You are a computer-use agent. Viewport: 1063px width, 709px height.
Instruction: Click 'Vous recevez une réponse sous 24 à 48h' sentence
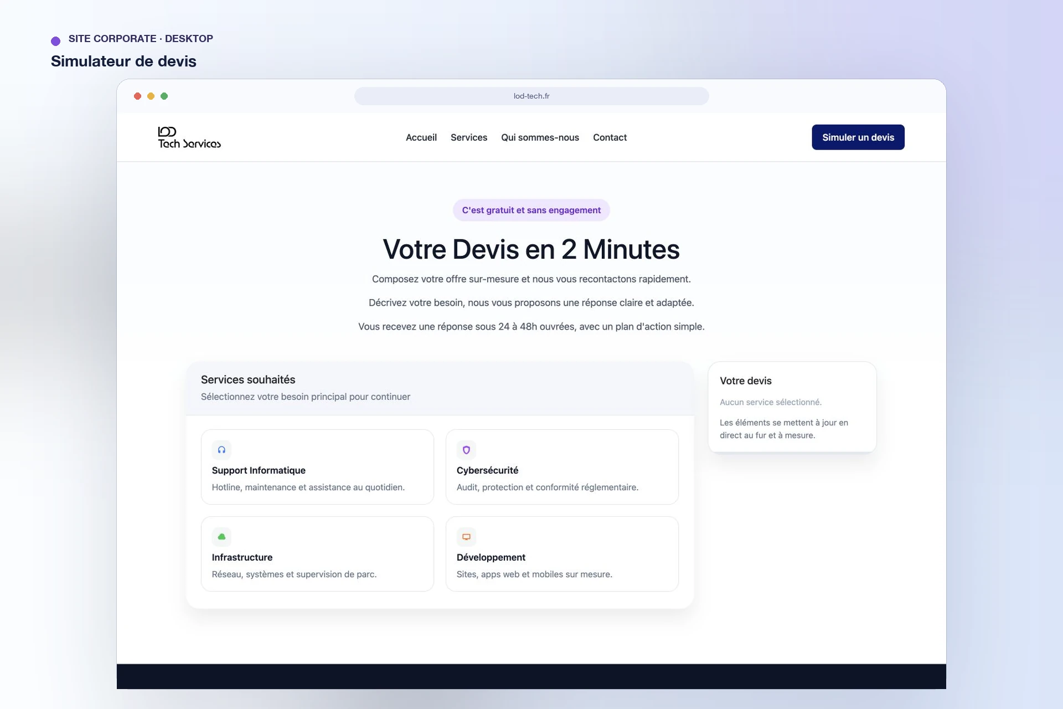pyautogui.click(x=531, y=327)
